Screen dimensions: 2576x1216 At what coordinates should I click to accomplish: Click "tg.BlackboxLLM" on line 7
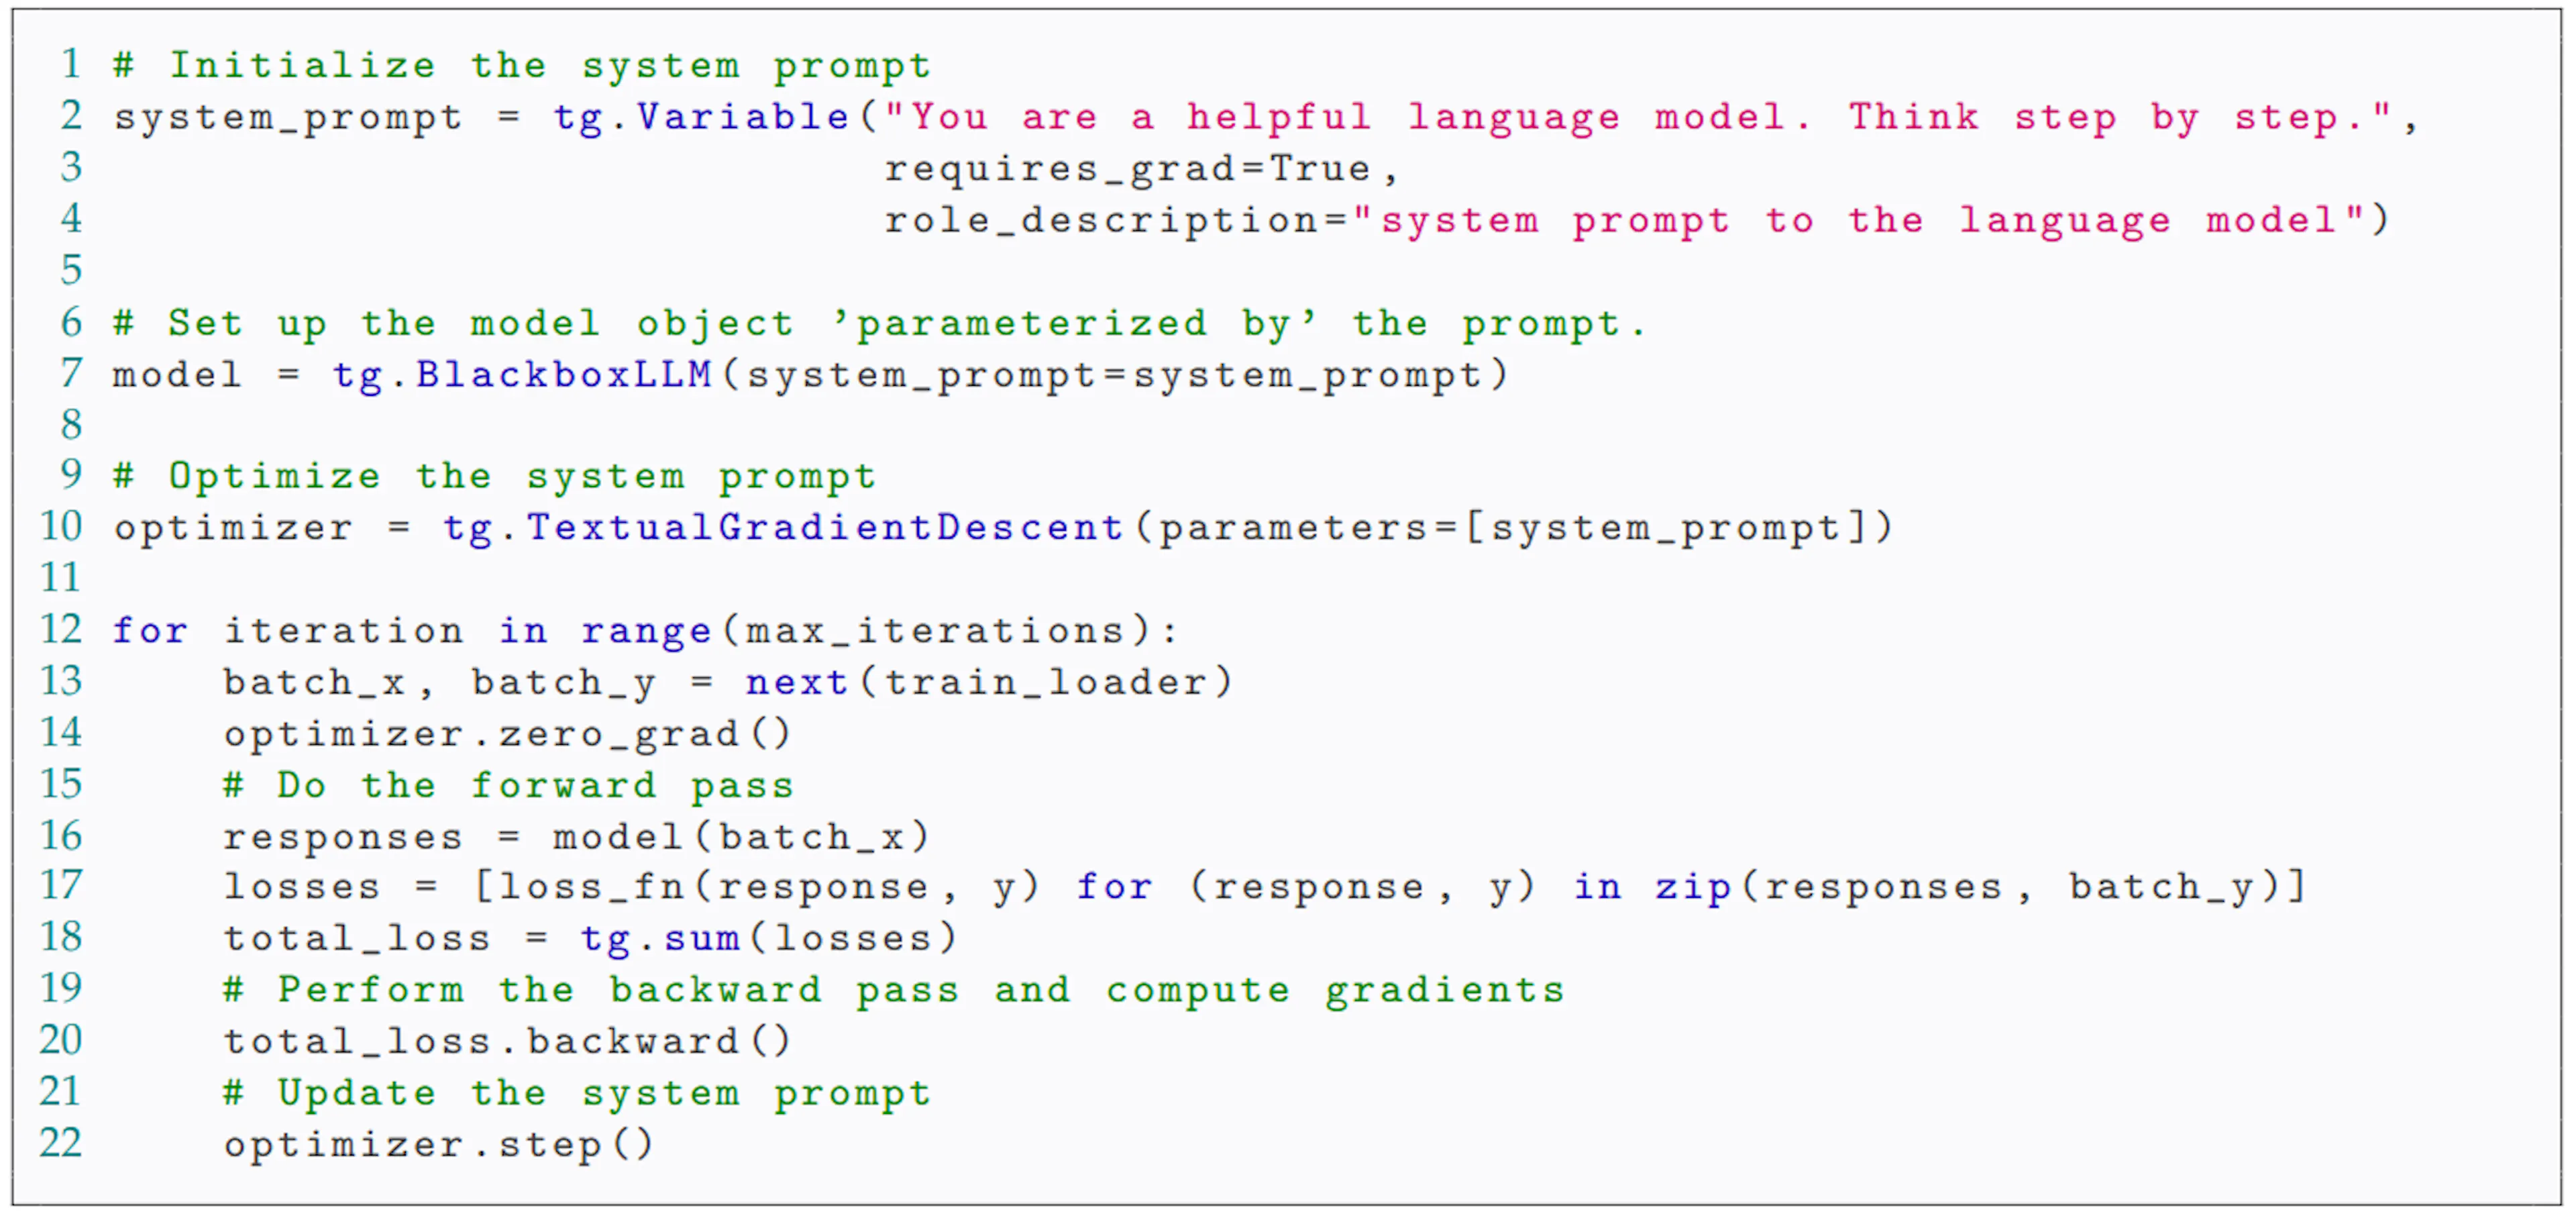(x=523, y=375)
